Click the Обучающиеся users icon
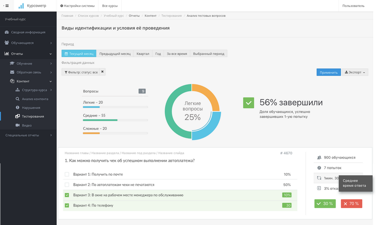 pos(7,43)
